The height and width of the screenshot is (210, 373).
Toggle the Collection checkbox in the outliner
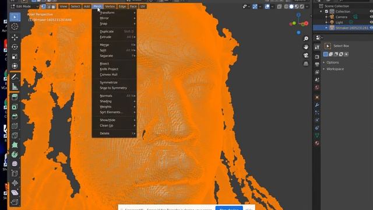[x=326, y=12]
